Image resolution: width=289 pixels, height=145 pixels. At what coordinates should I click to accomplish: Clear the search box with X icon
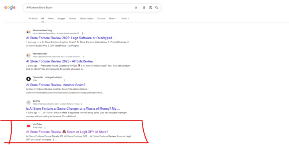[x=136, y=8]
